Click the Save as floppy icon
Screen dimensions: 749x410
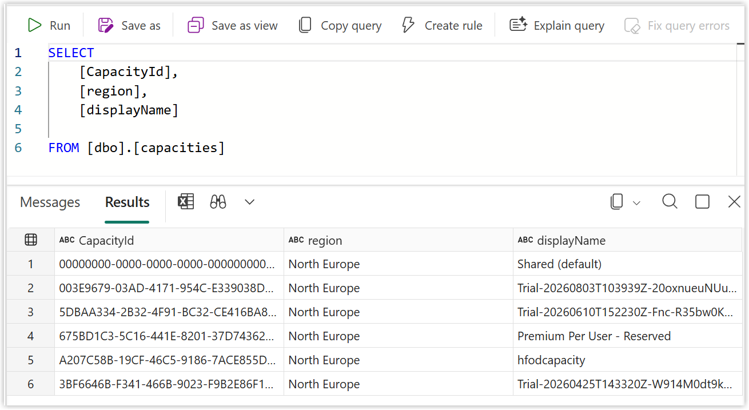point(106,25)
